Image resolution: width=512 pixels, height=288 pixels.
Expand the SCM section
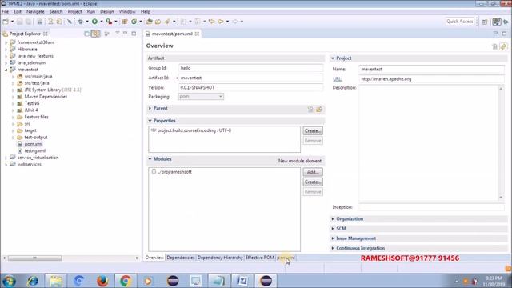click(x=333, y=229)
